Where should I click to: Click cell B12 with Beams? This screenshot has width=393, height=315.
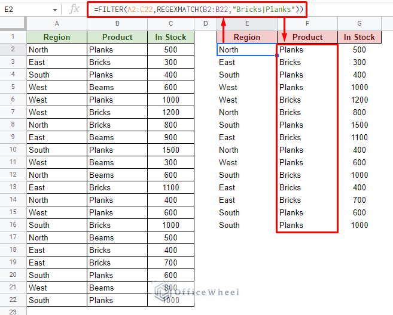117,175
